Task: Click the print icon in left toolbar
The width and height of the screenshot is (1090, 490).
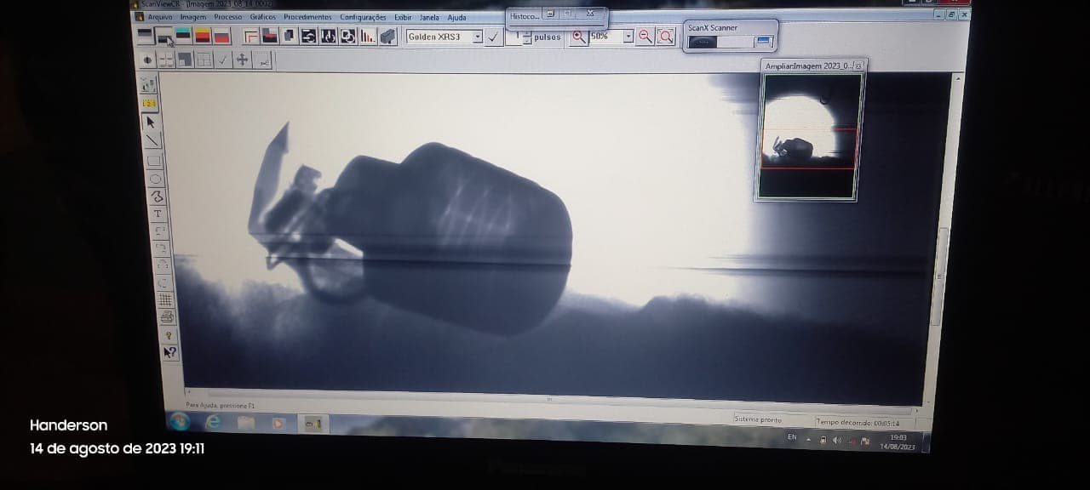Action: pyautogui.click(x=167, y=317)
